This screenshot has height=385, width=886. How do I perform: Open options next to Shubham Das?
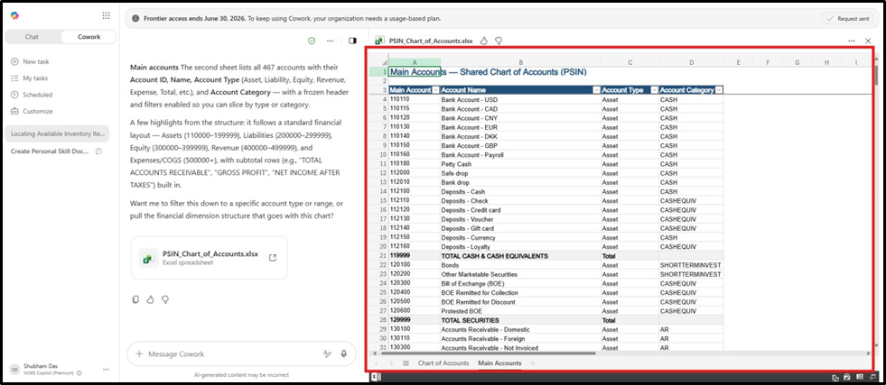coord(107,369)
